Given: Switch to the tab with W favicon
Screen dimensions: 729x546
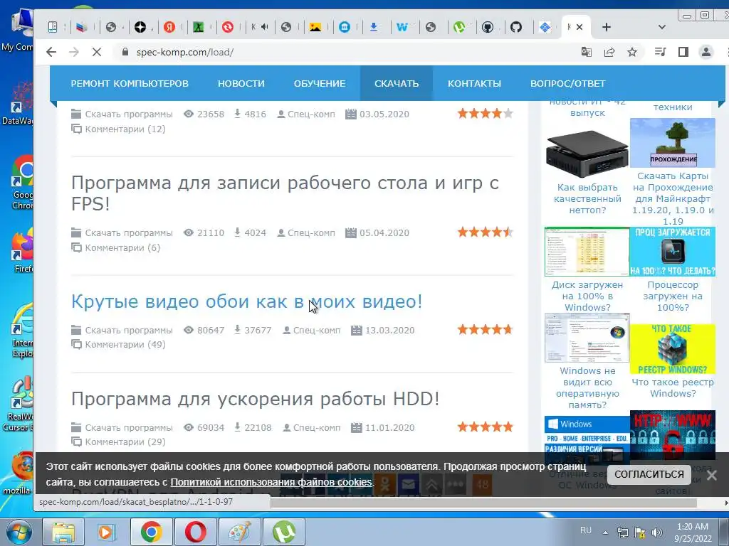Looking at the screenshot, I should 402,27.
